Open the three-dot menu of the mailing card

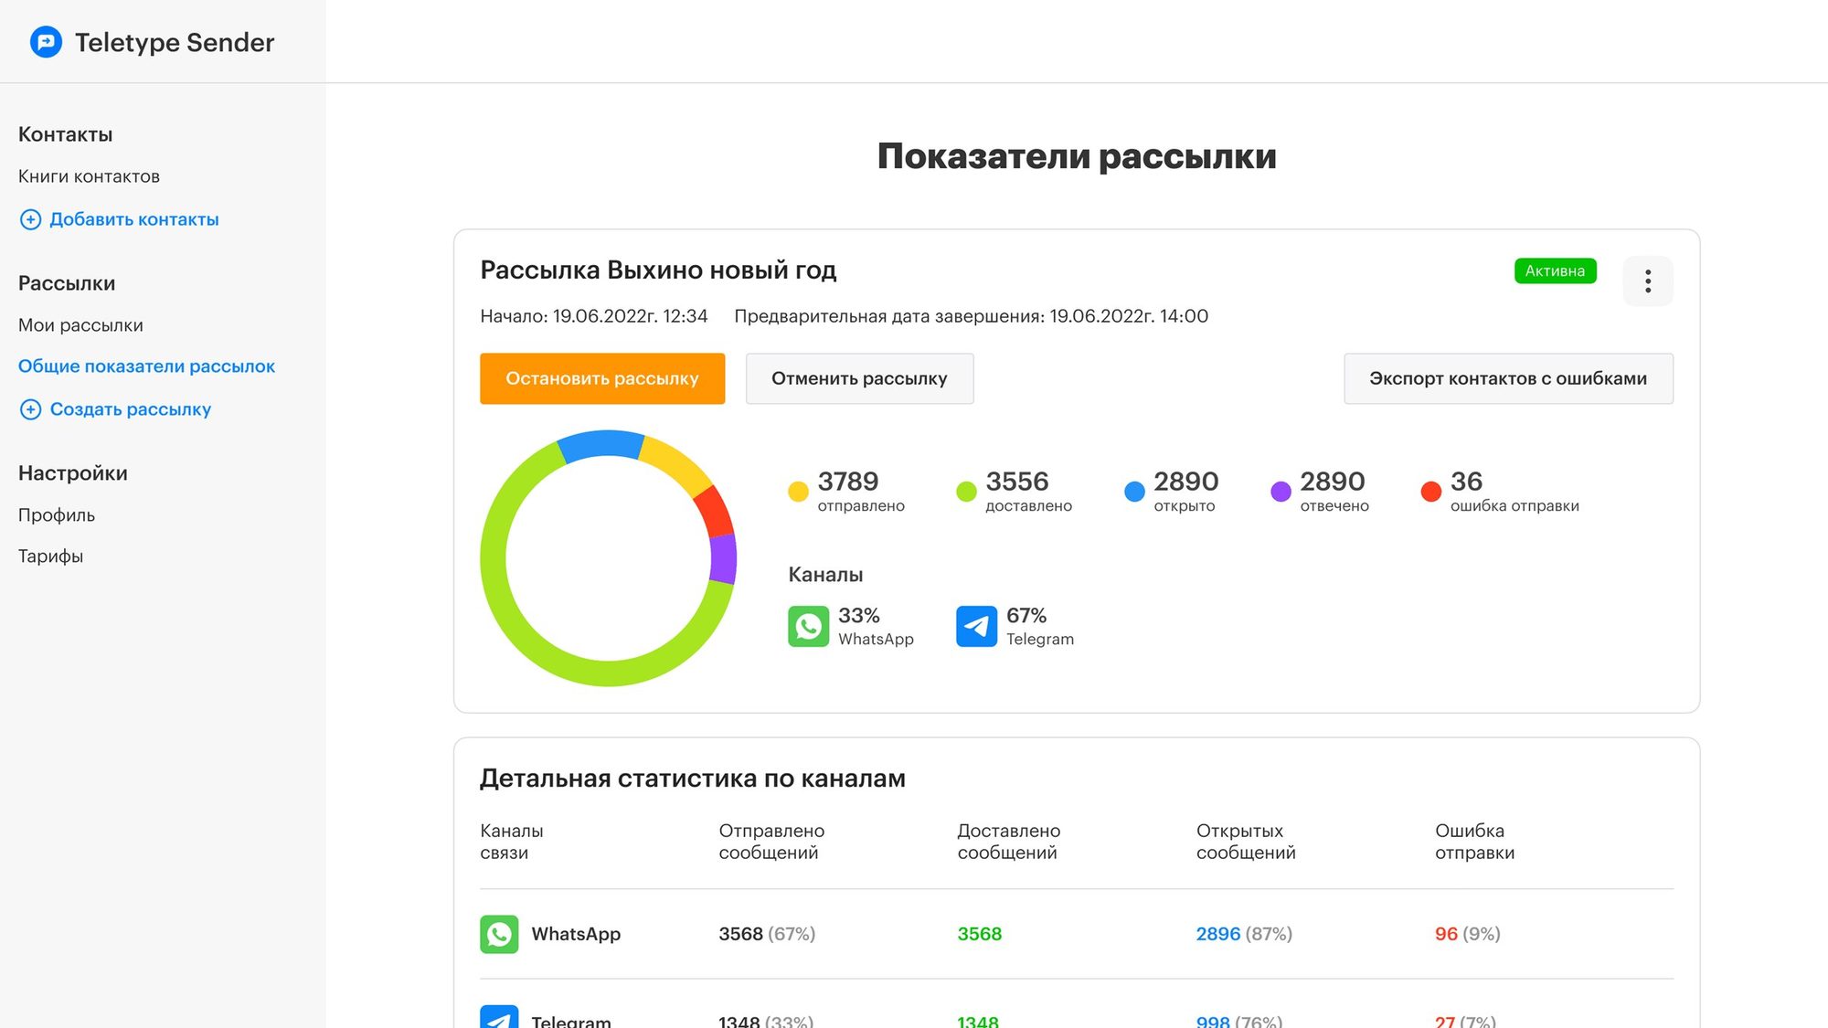click(1648, 281)
